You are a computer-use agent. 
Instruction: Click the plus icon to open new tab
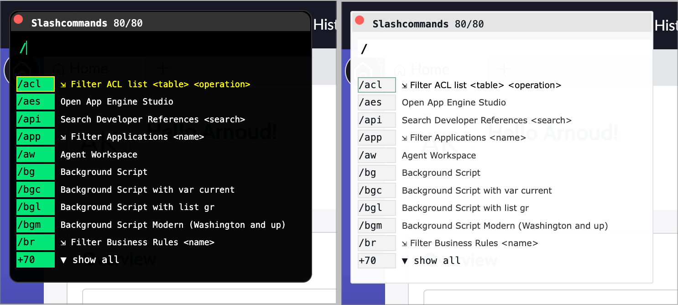click(162, 68)
